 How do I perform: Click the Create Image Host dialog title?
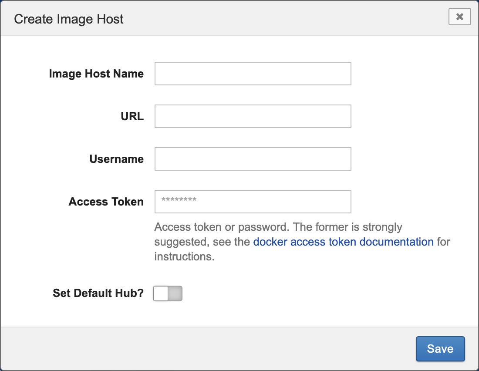tap(69, 19)
